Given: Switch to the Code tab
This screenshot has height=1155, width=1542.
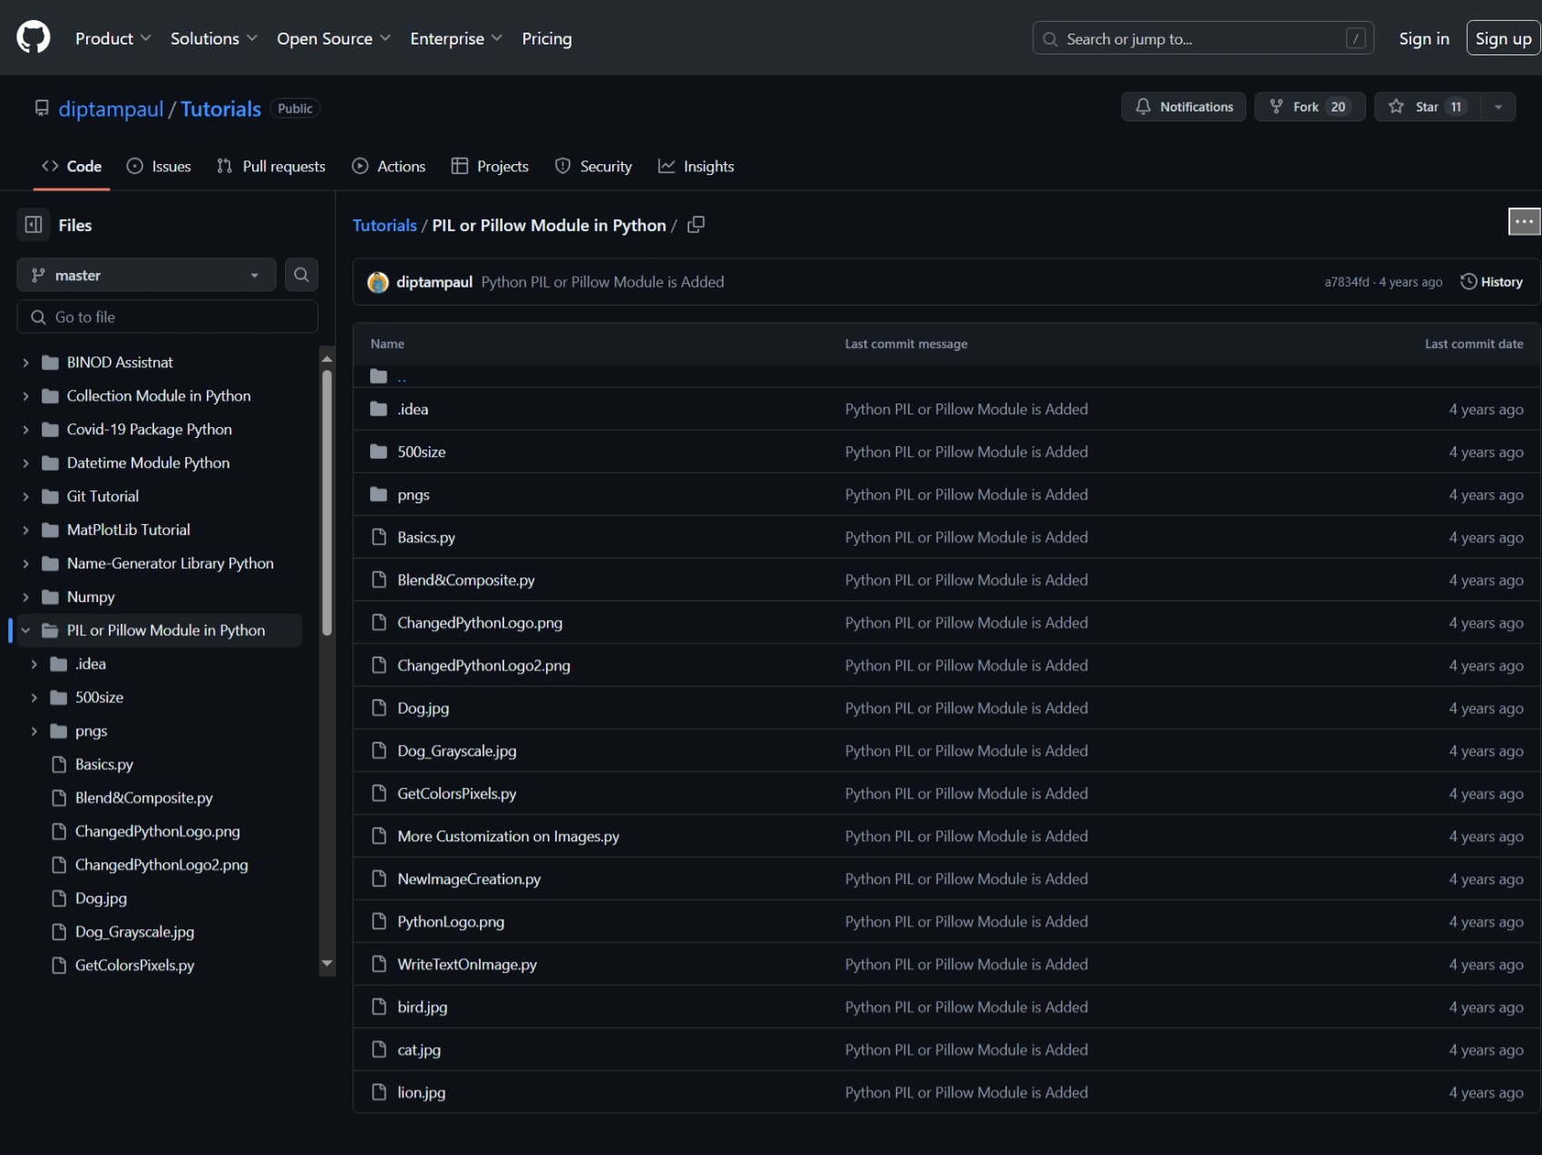Looking at the screenshot, I should click(x=72, y=166).
